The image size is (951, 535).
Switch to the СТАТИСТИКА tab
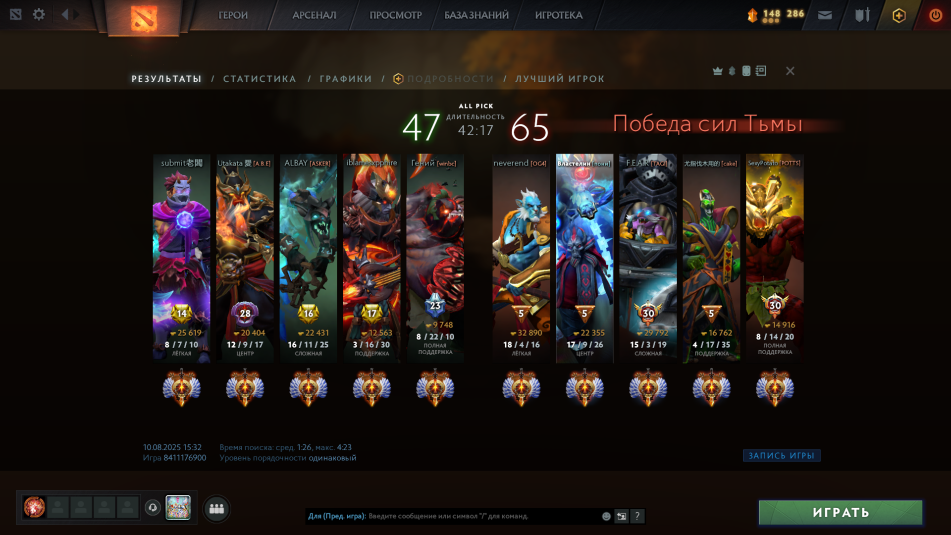pos(260,79)
